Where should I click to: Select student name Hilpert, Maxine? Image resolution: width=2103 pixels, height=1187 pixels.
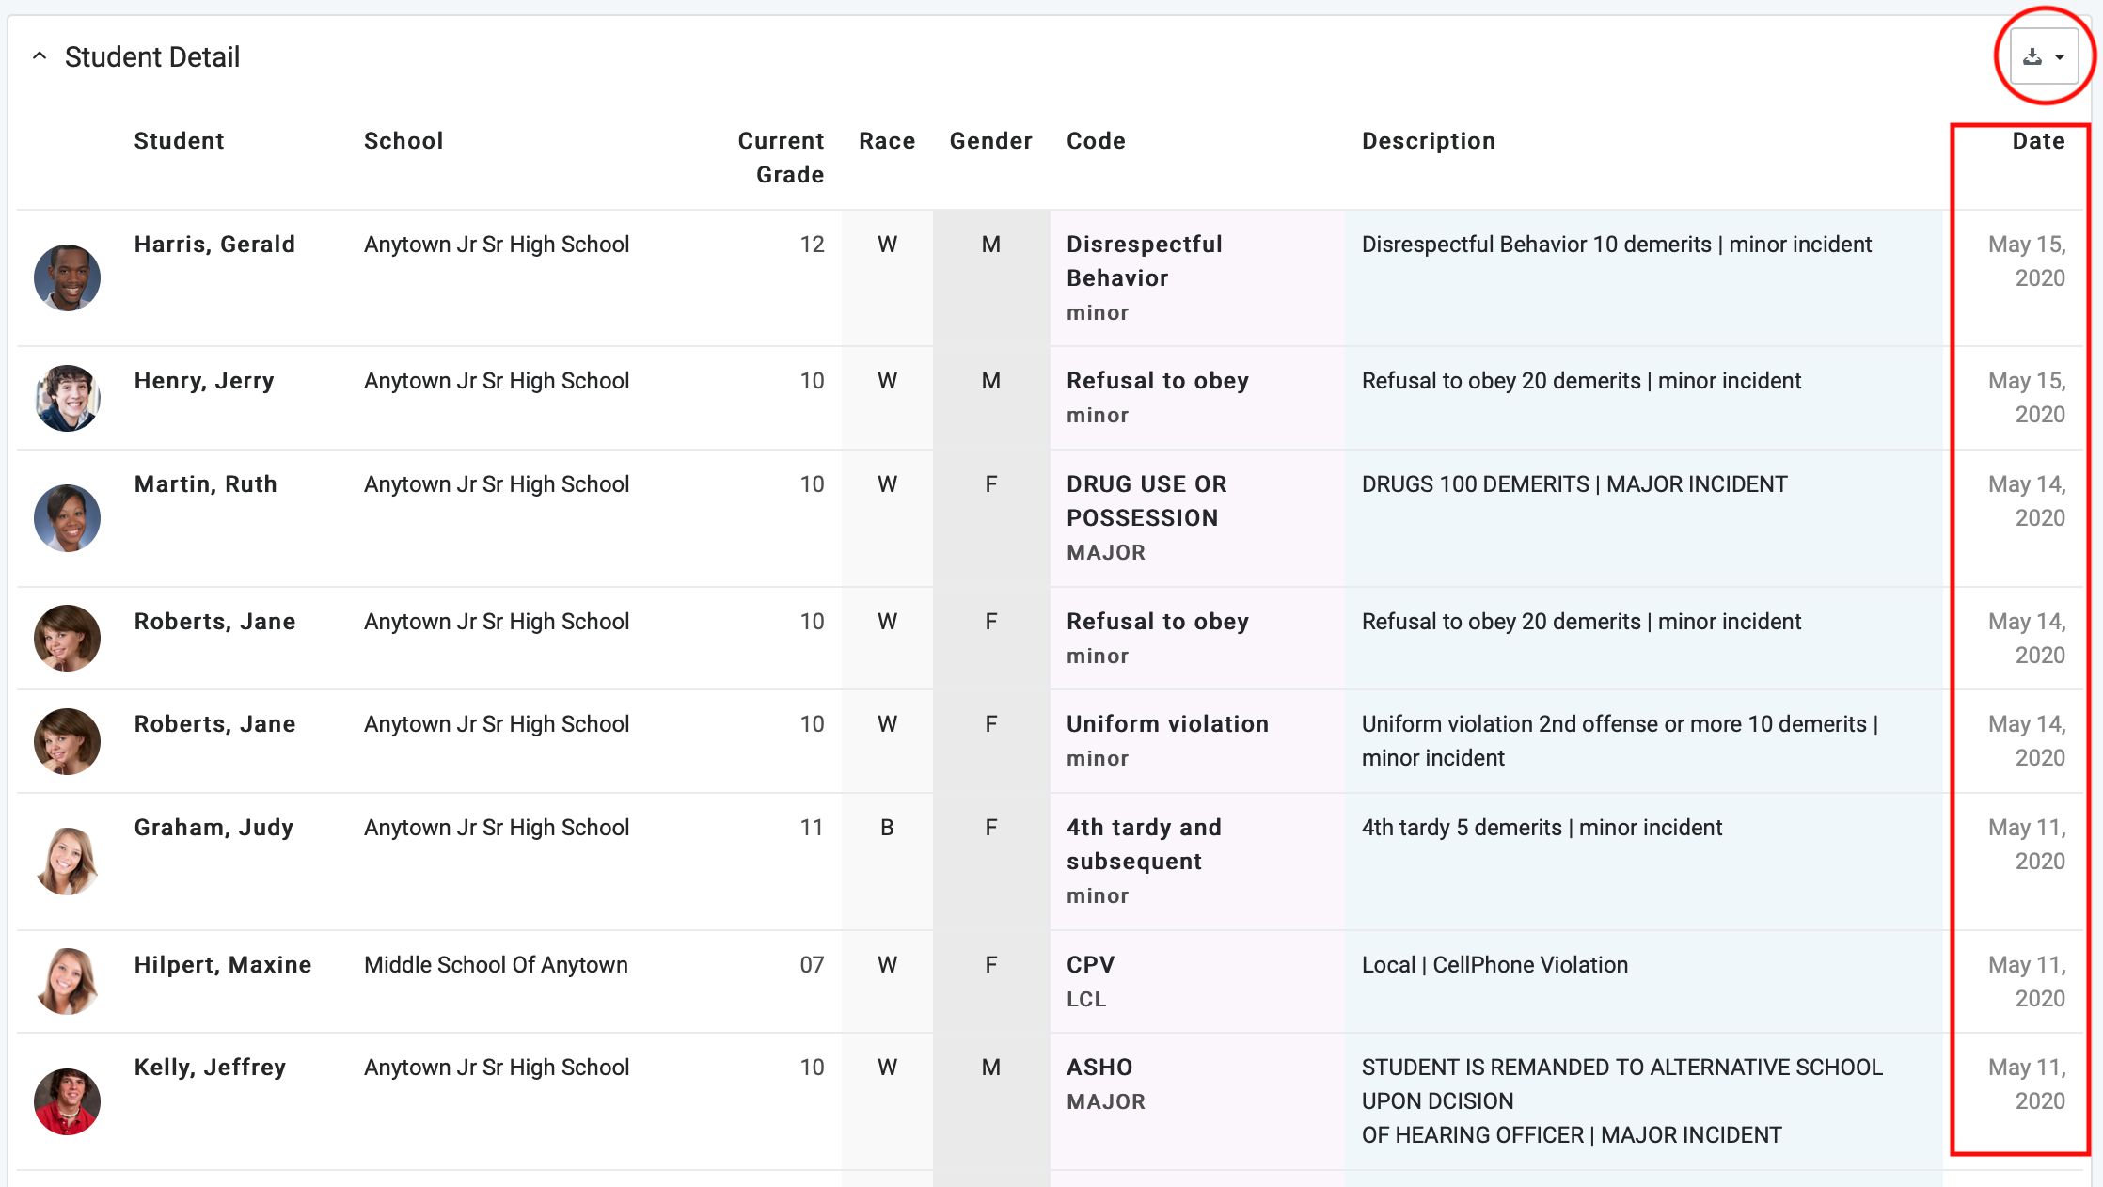click(222, 965)
